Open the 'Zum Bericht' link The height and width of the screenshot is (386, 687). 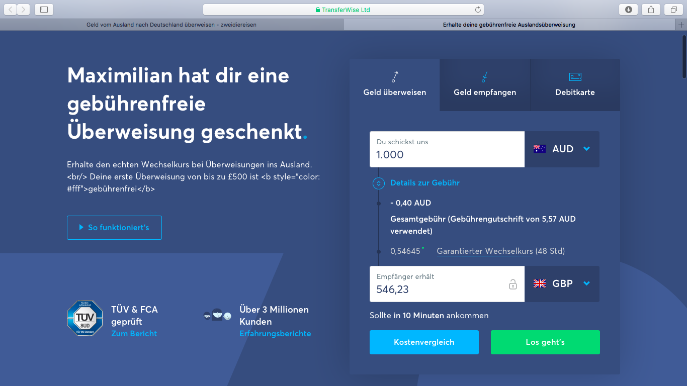pyautogui.click(x=134, y=334)
